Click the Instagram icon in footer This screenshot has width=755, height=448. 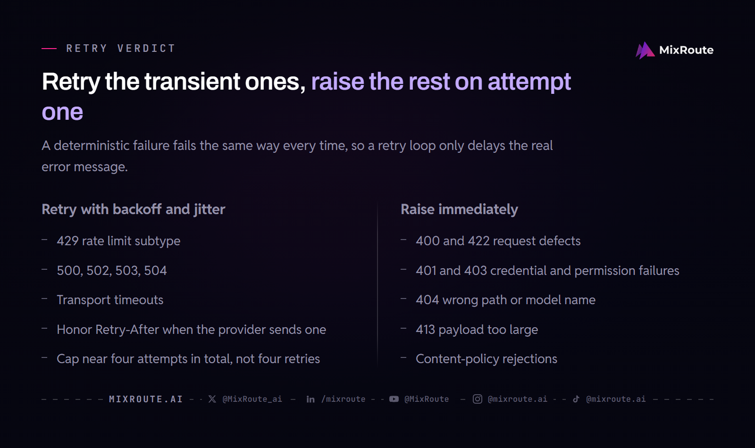point(478,399)
